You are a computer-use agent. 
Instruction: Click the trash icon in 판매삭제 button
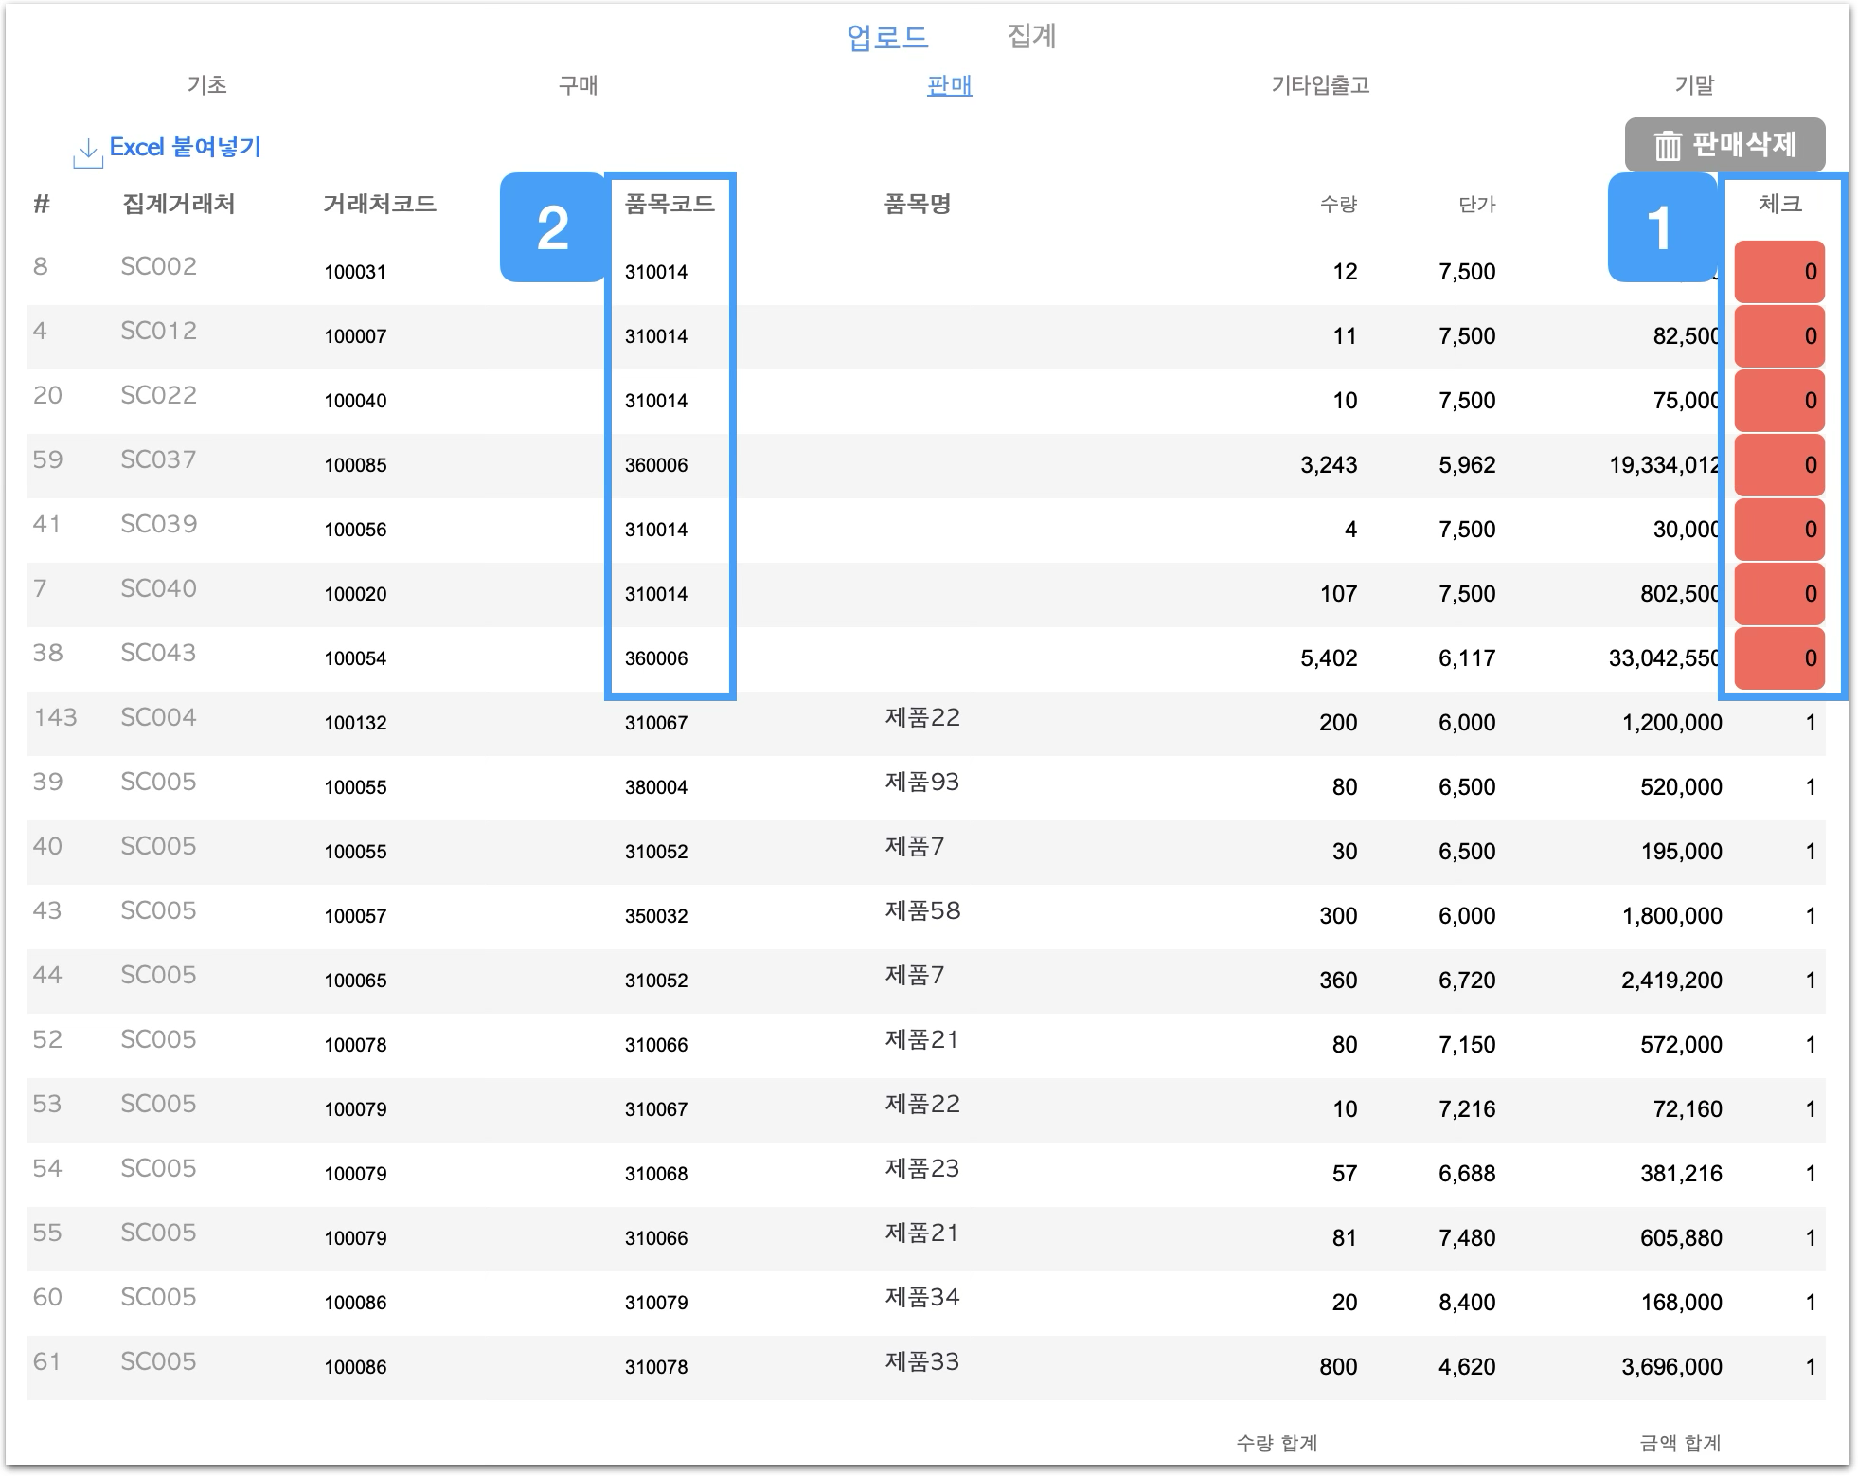pos(1667,146)
